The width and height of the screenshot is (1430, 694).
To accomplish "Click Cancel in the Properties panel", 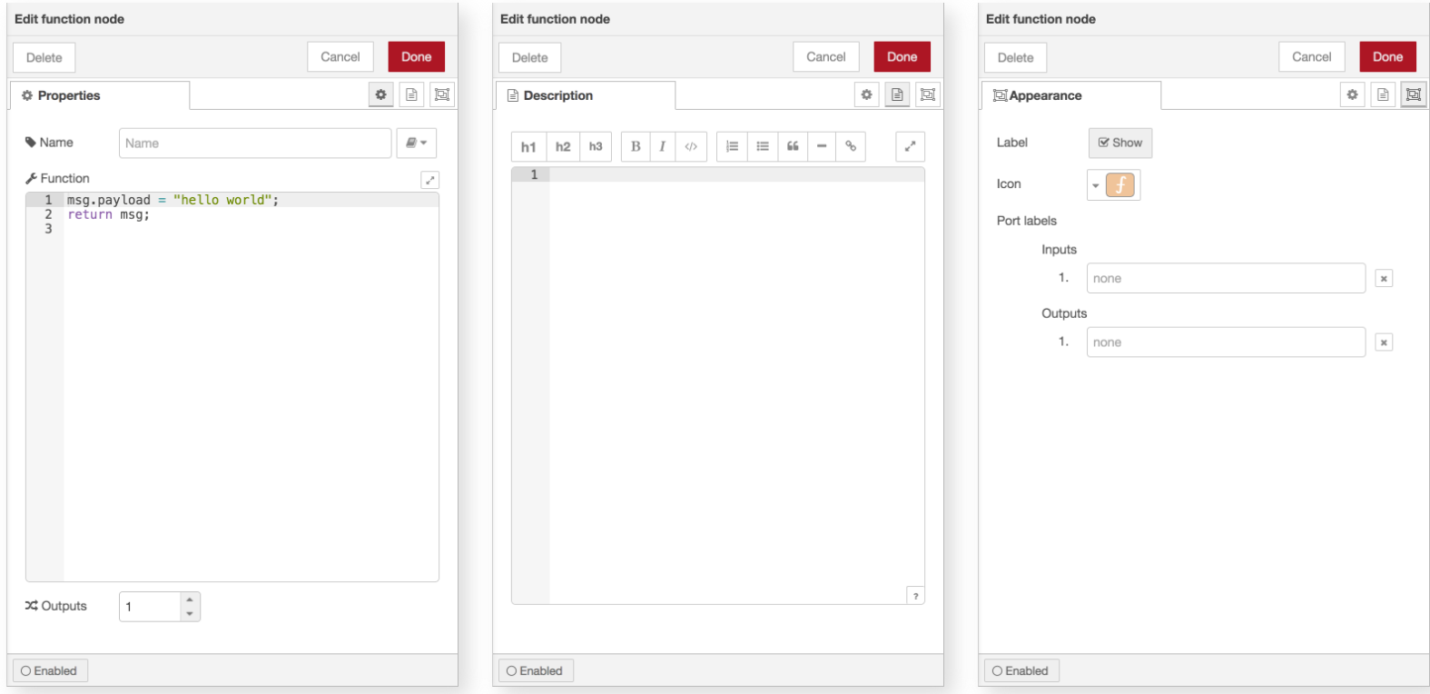I will coord(340,56).
